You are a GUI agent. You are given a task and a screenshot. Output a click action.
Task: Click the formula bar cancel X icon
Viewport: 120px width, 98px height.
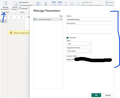click(11, 17)
